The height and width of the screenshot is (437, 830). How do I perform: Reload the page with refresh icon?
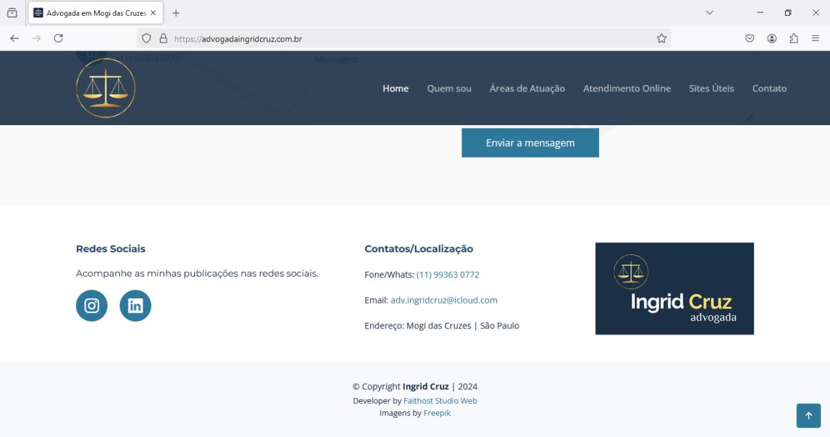(59, 39)
